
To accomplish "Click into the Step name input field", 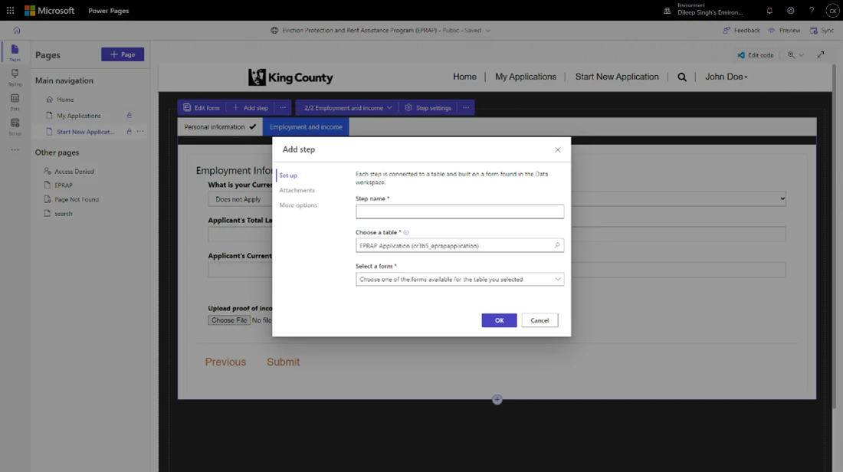I will pos(459,211).
